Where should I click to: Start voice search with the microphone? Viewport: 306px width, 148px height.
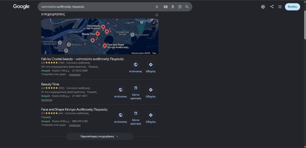tap(173, 7)
